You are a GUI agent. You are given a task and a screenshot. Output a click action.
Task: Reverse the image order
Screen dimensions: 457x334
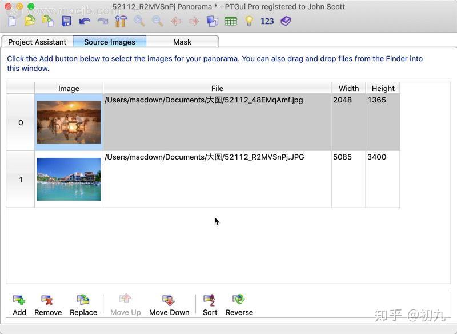tap(239, 303)
